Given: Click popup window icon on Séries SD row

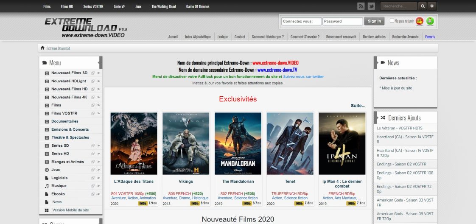Looking at the screenshot, I should [x=93, y=146].
